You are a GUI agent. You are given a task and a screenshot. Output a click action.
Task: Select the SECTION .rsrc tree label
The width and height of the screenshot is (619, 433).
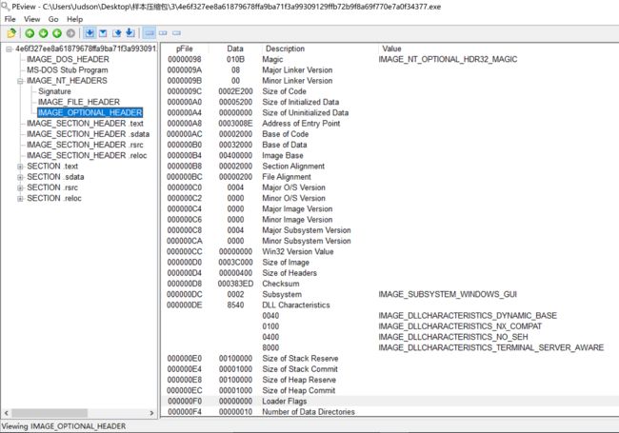coord(52,187)
